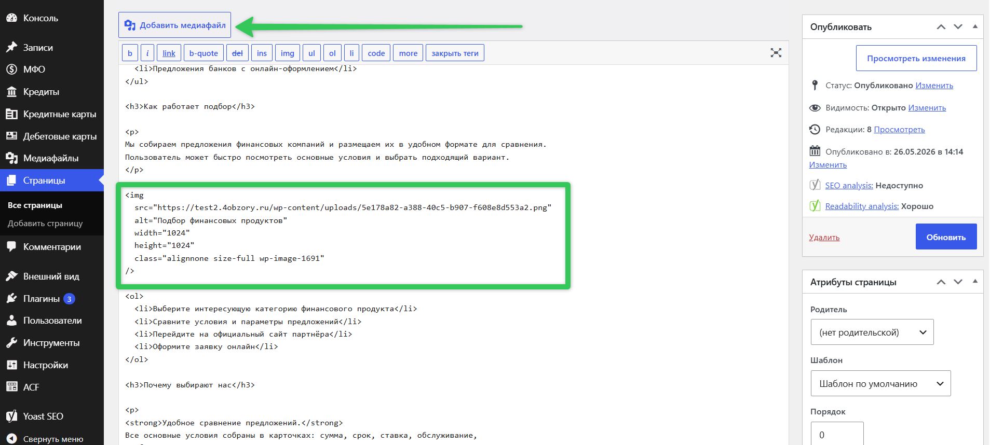Click the eye icon near Видимость

(x=815, y=108)
